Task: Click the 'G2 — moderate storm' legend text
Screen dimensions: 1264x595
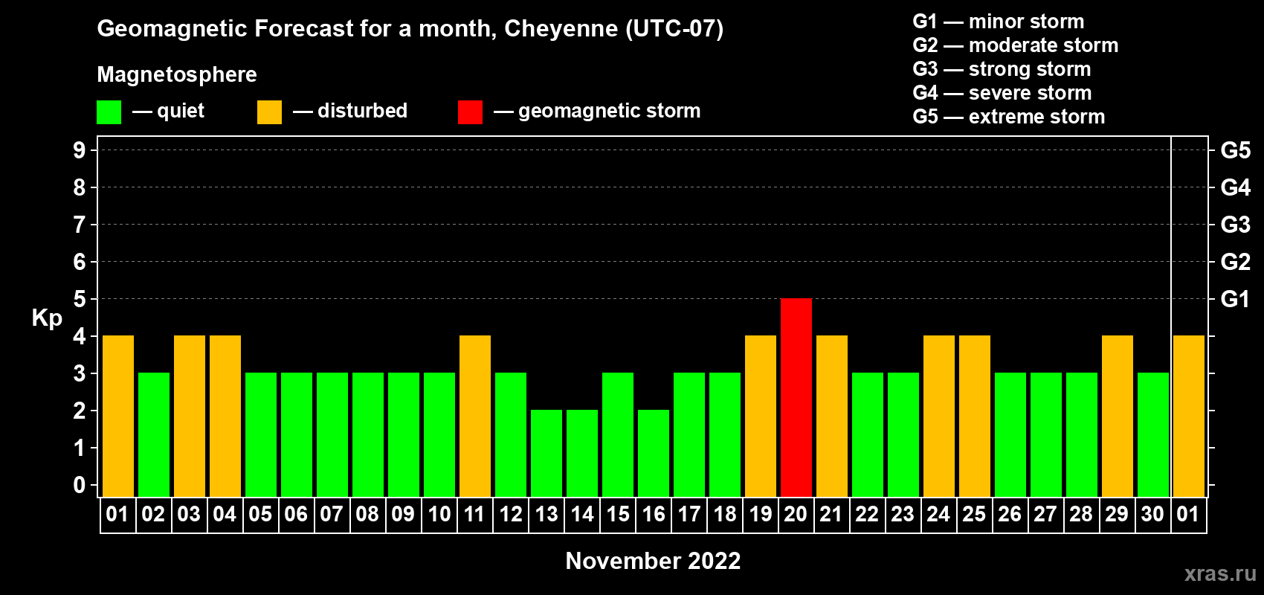Action: pos(1016,45)
